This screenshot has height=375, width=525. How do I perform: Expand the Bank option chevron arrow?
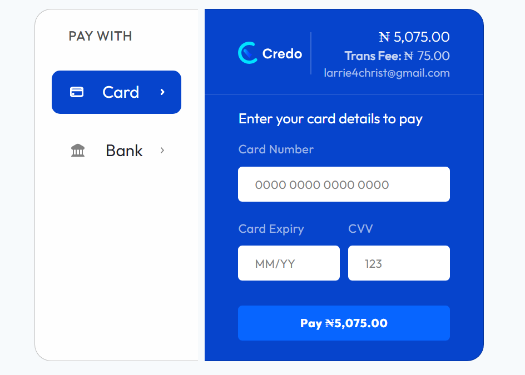click(x=162, y=151)
